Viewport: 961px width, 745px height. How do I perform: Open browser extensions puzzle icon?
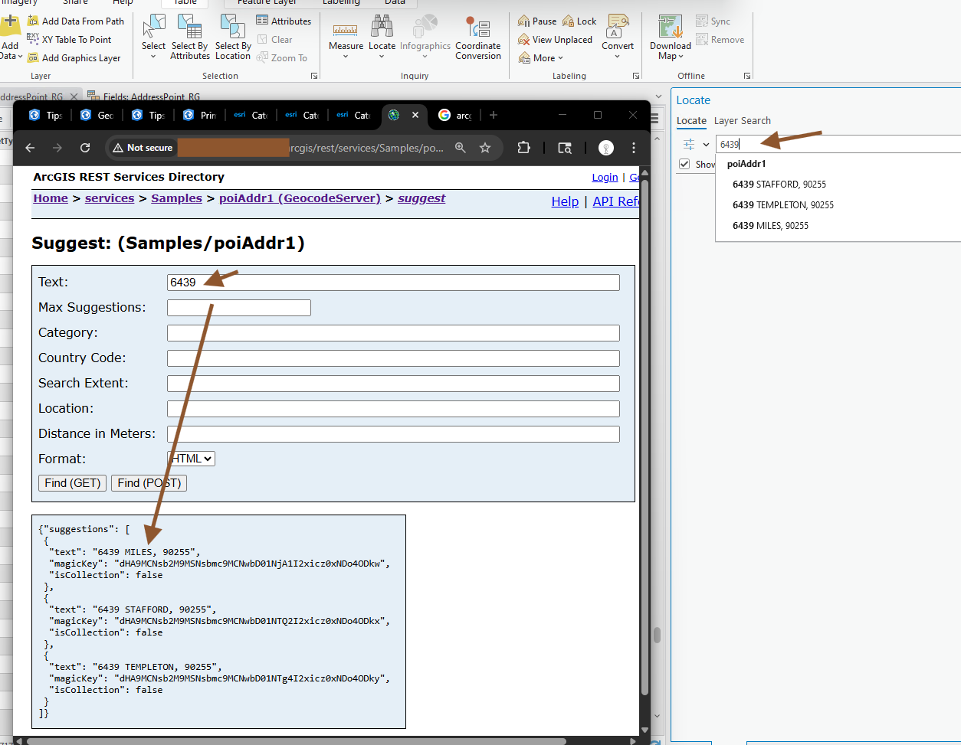(523, 148)
